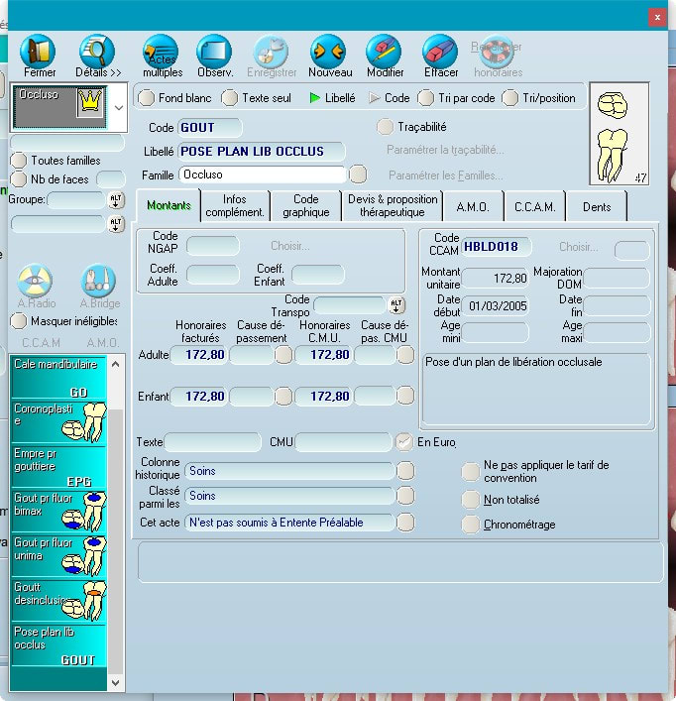Click the Libellé text field
The height and width of the screenshot is (701, 676).
262,152
